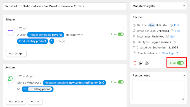Click the Trigger section heading
The image size is (190, 107).
pyautogui.click(x=10, y=20)
